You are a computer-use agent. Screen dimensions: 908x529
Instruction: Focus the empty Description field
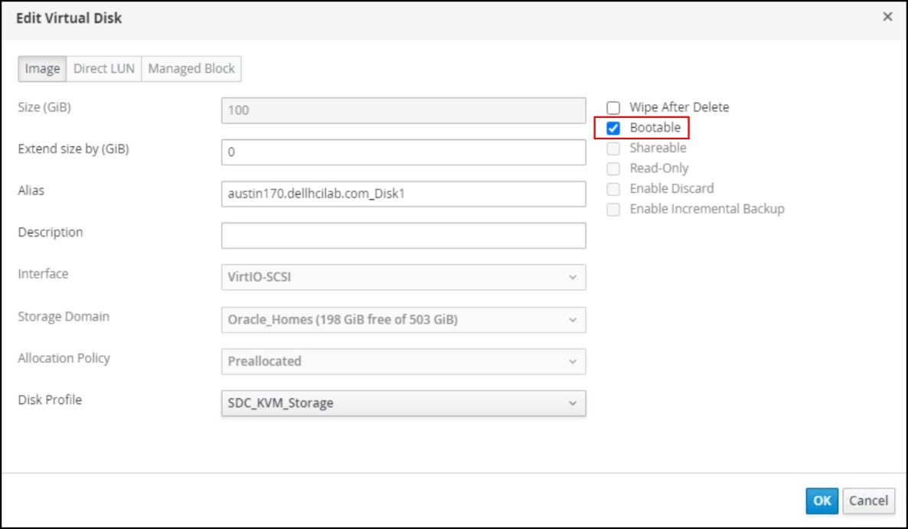click(403, 236)
